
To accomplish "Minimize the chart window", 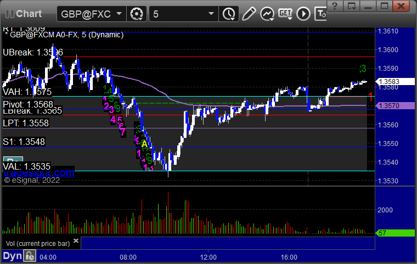I will point(368,6).
